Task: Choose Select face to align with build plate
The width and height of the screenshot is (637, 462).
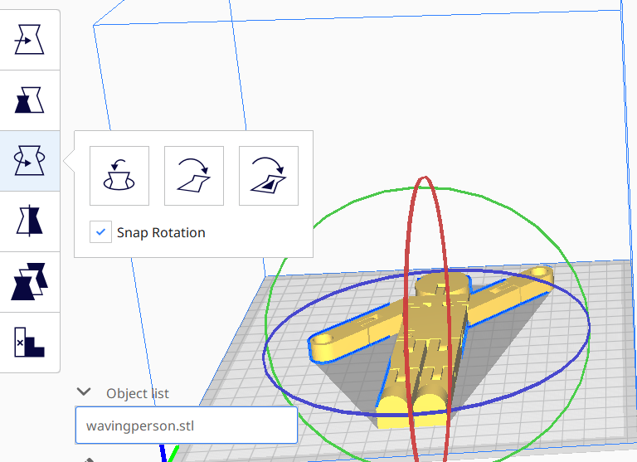Action: pyautogui.click(x=269, y=176)
